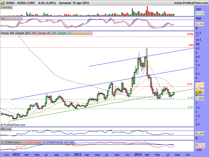Click the 9'60 resistance level label
The image size is (209, 157).
(191, 45)
